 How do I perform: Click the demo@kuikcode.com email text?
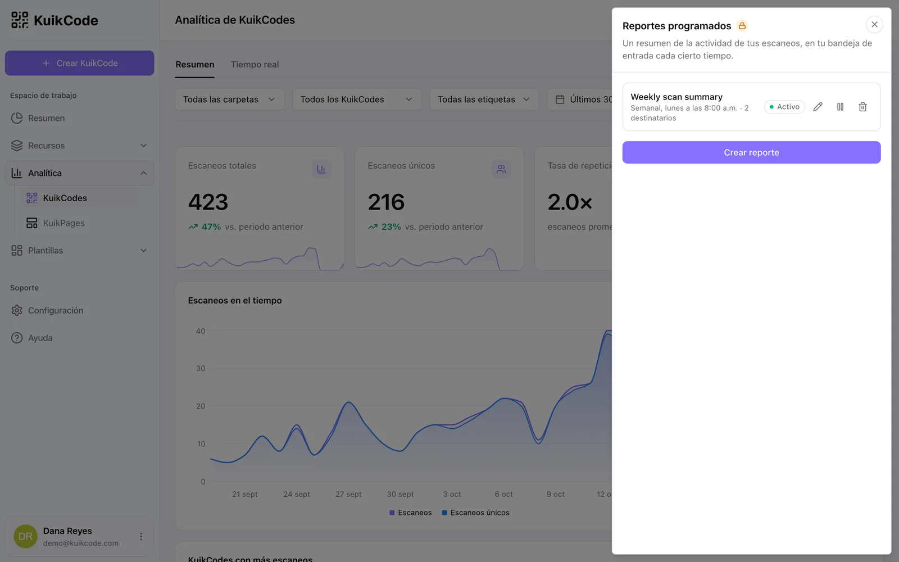pyautogui.click(x=81, y=543)
